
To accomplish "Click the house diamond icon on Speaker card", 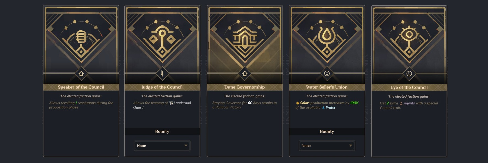I will click(81, 73).
